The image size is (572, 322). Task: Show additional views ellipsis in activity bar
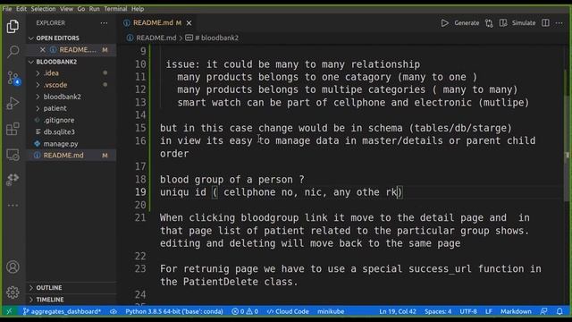pyautogui.click(x=13, y=205)
